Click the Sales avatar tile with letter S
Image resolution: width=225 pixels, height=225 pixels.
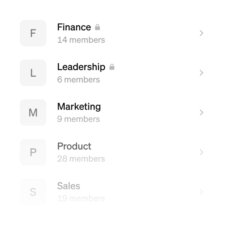33,192
